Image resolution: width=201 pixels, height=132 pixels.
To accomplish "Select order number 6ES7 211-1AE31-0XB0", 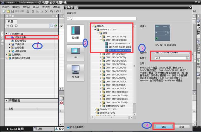I will coord(120,47).
